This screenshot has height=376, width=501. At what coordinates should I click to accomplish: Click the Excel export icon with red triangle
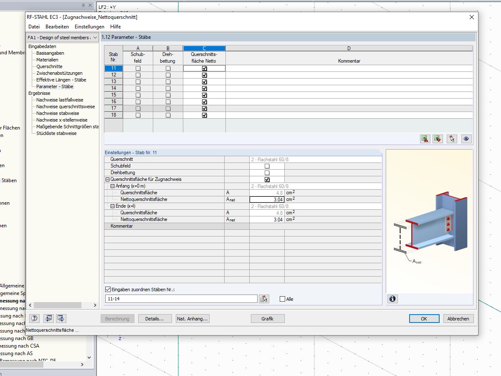click(x=425, y=139)
